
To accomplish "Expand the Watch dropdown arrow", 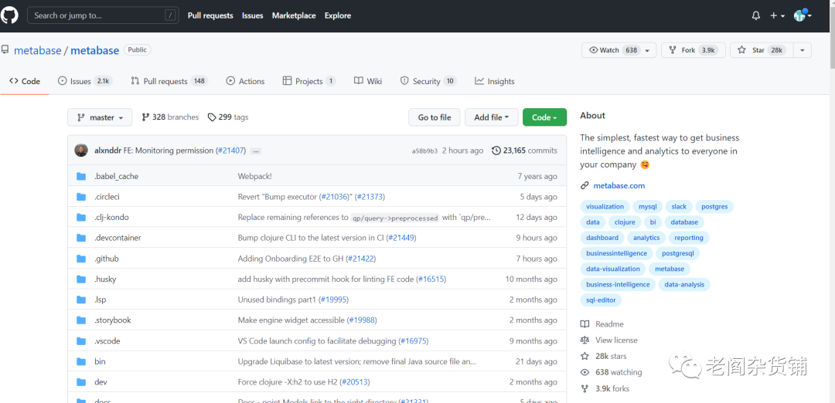I will [x=648, y=50].
